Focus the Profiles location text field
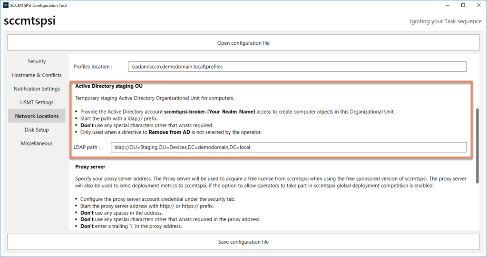The image size is (487, 257). pos(297,67)
